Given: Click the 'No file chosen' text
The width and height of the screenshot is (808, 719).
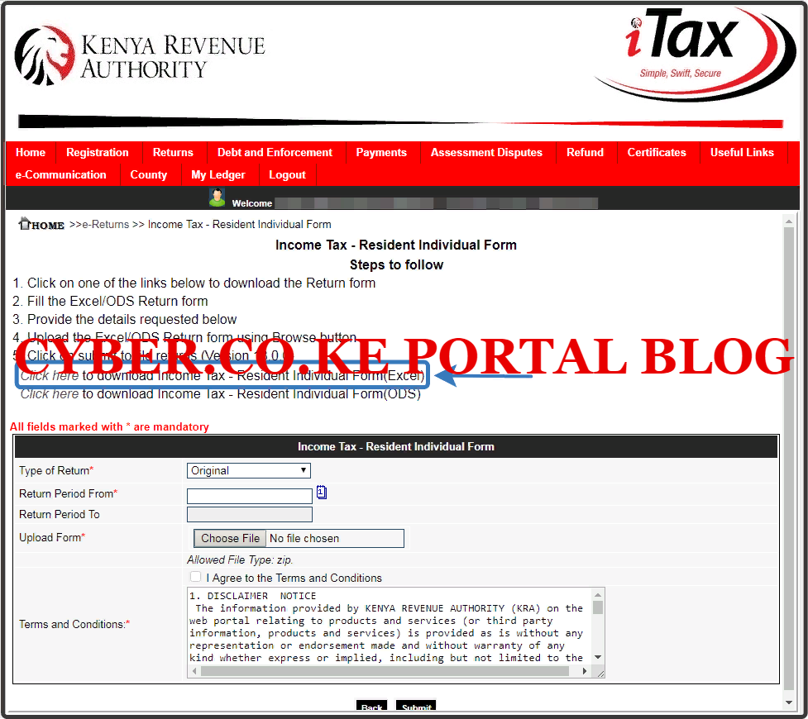Looking at the screenshot, I should tap(304, 538).
